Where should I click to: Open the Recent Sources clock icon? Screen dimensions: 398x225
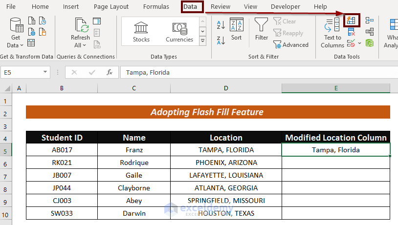pyautogui.click(x=43, y=21)
